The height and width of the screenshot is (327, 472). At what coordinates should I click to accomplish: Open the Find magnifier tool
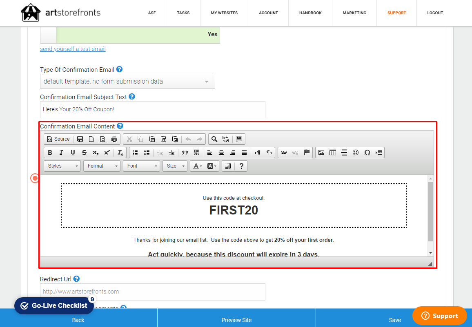(x=214, y=139)
